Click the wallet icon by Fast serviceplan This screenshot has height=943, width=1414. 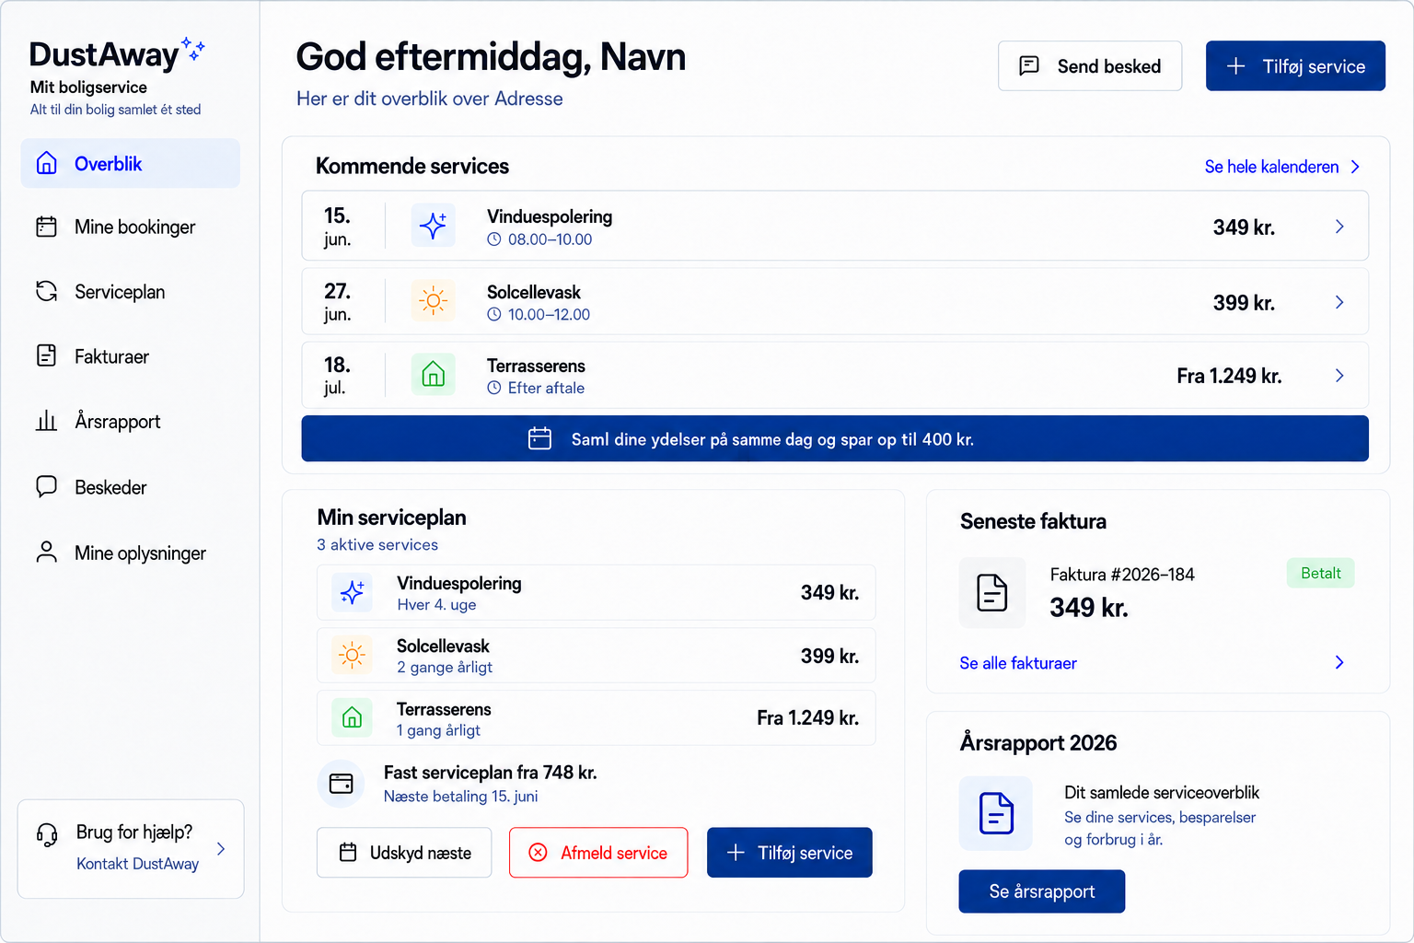[x=341, y=784]
